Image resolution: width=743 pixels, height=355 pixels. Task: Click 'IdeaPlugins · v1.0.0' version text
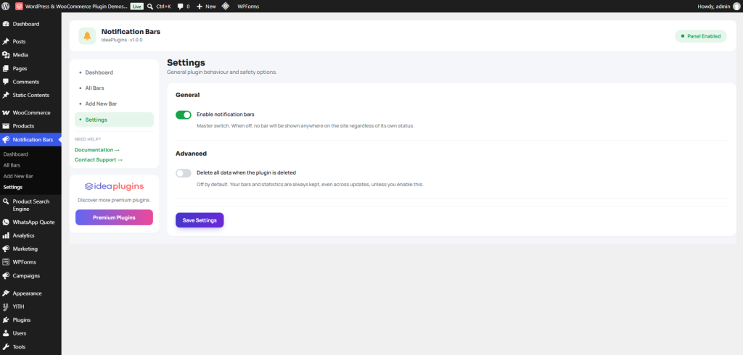click(x=122, y=41)
